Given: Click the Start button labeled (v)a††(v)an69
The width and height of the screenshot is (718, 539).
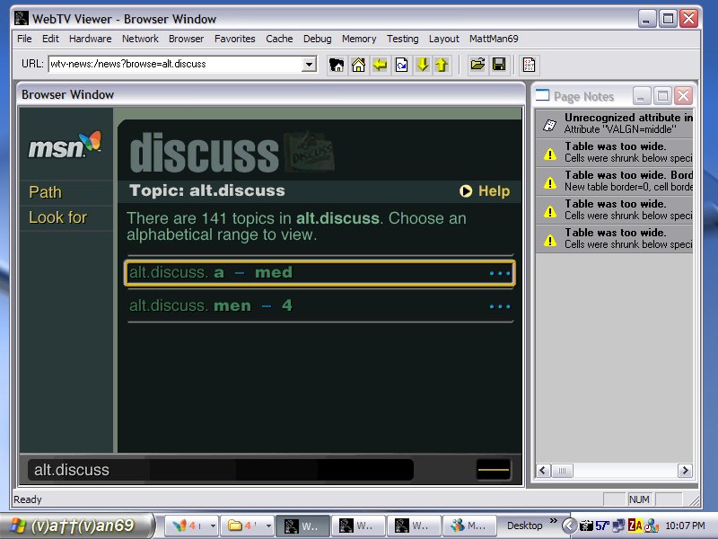Looking at the screenshot, I should tap(76, 526).
